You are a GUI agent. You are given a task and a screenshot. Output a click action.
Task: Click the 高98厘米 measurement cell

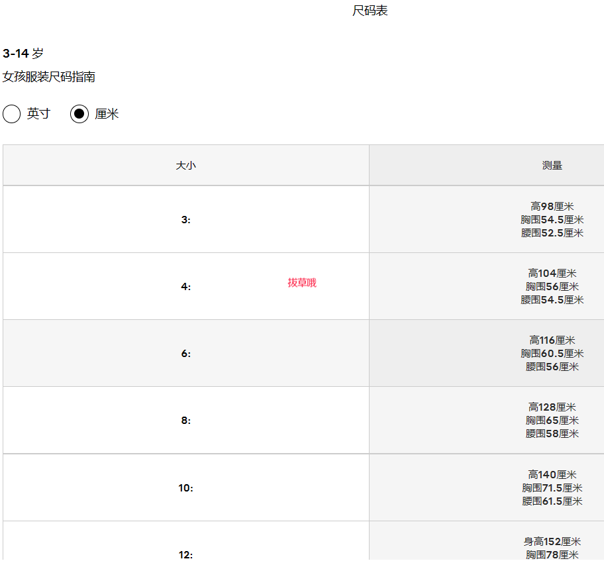(552, 207)
